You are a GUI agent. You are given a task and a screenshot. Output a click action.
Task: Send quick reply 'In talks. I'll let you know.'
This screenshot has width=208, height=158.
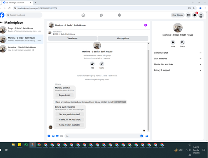[70, 120]
